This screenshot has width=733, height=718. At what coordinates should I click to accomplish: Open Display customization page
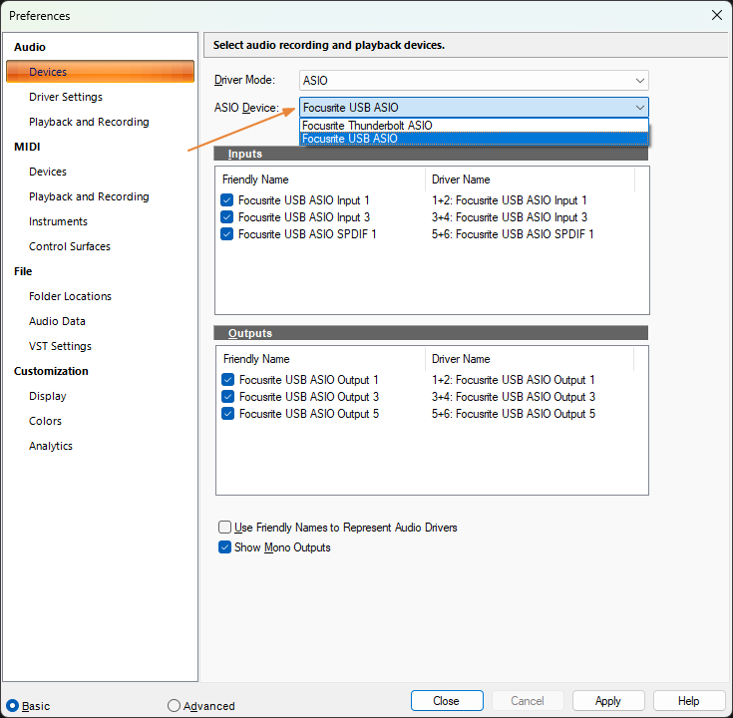pos(48,396)
